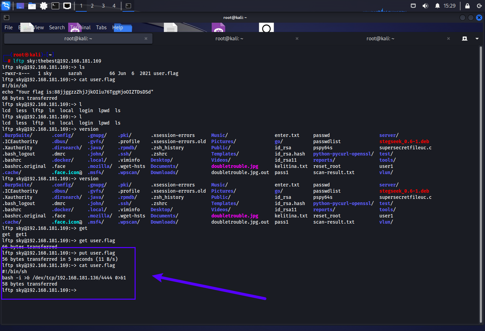The height and width of the screenshot is (331, 485).
Task: Click first magenta doubletrouble.jpg entry
Action: (x=235, y=166)
